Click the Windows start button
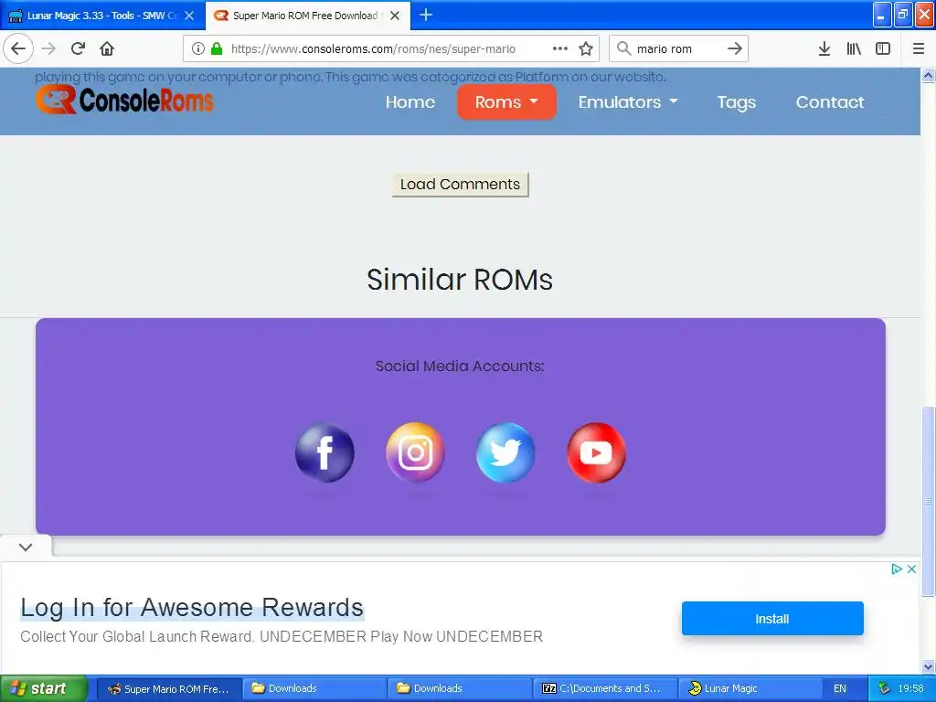Viewport: 936px width, 702px height. tap(43, 688)
